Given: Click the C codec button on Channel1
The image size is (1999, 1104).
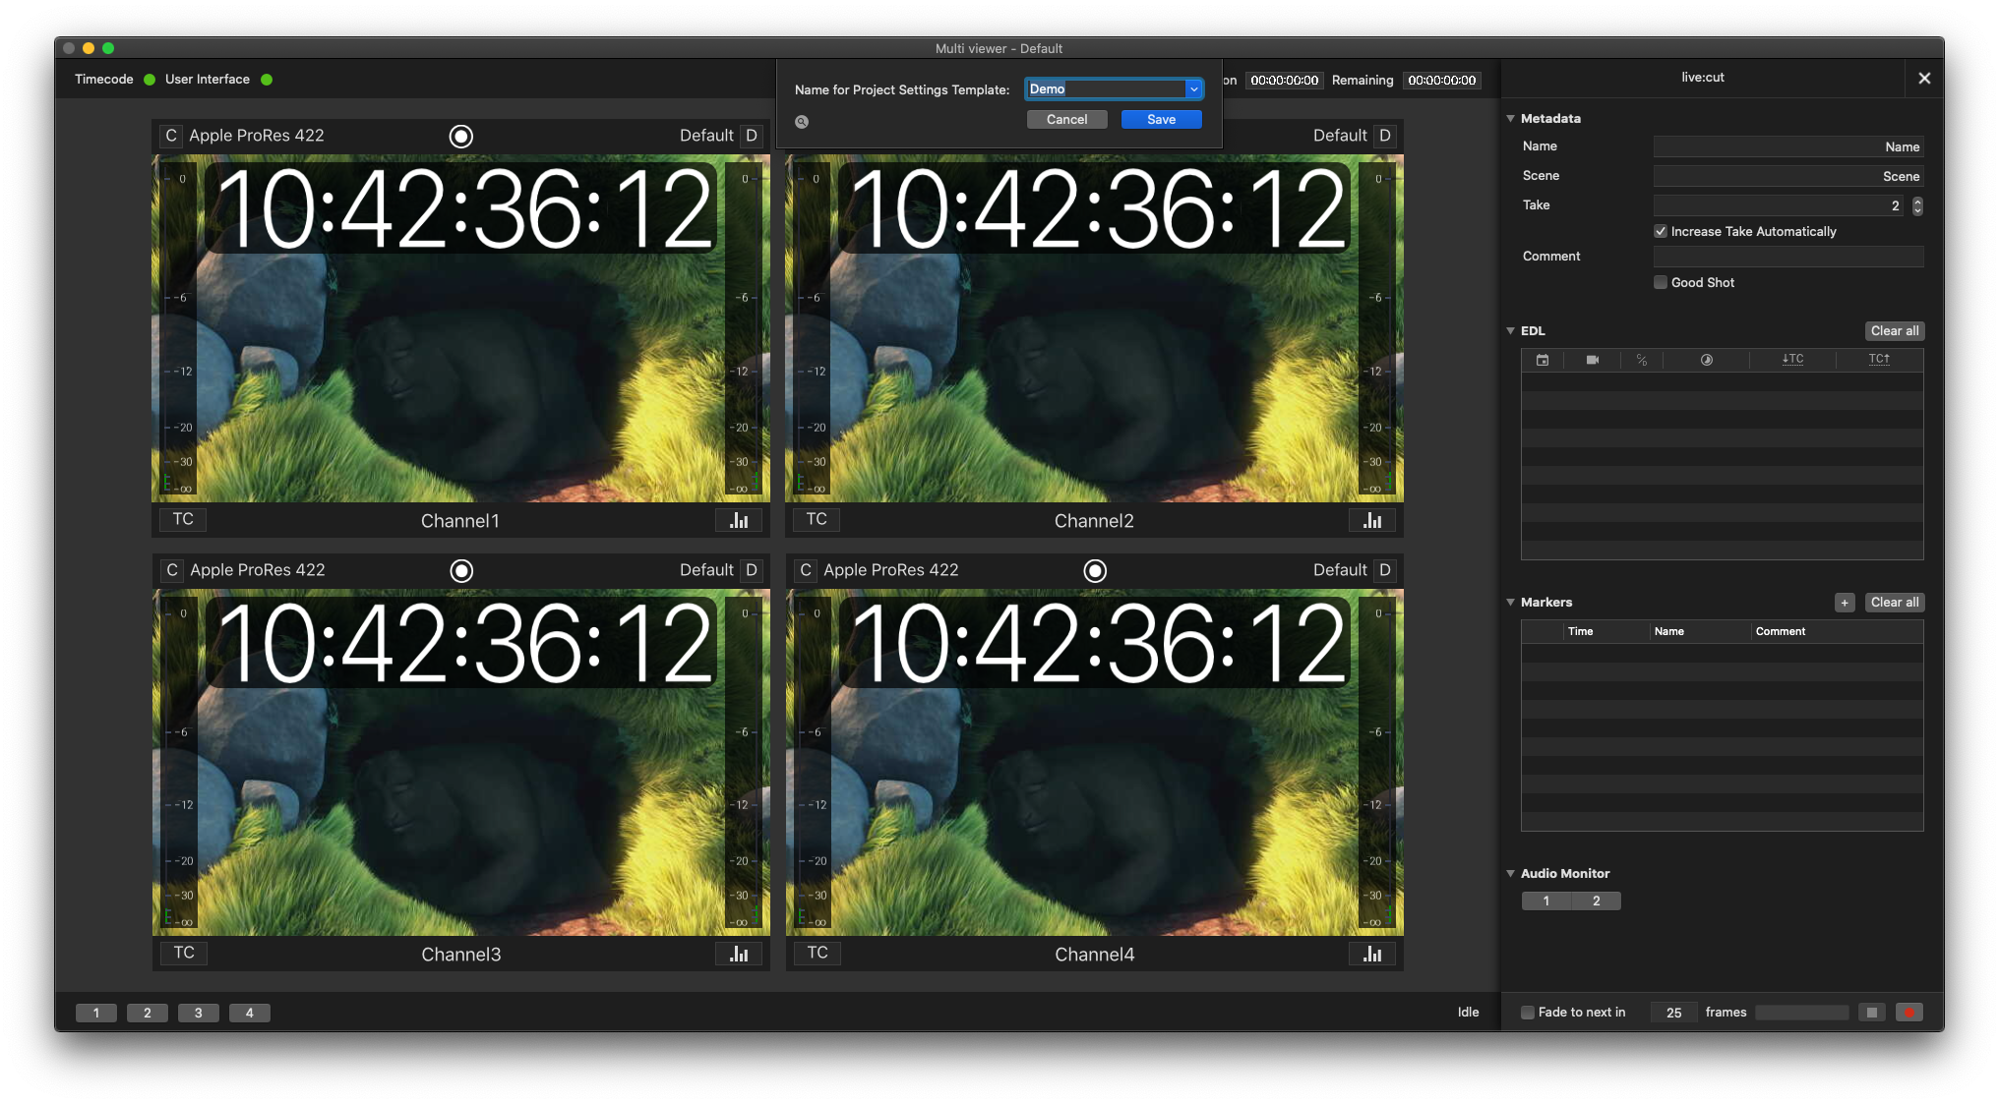Looking at the screenshot, I should click(x=171, y=136).
